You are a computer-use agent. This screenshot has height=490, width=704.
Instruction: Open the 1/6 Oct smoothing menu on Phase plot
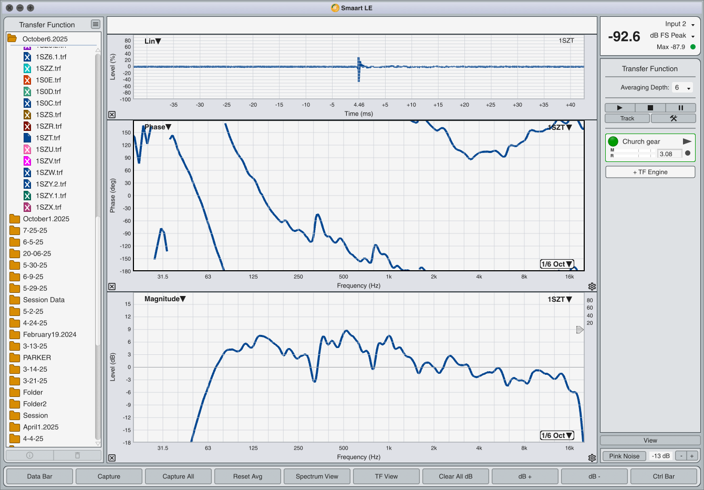pos(556,264)
